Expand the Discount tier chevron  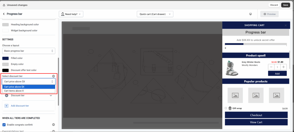pyautogui.click(x=51, y=96)
